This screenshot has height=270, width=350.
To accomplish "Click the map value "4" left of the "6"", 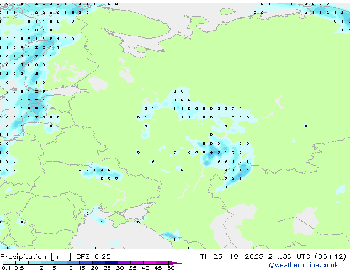I will pyautogui.click(x=211, y=153).
